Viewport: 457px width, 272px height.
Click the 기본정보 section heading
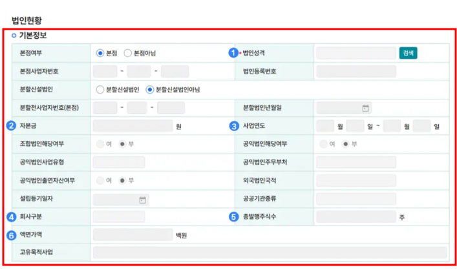[x=32, y=36]
